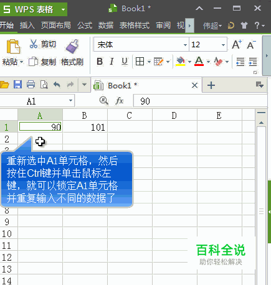Expand the borders dropdown arrow
The image size is (271, 285).
click(149, 62)
